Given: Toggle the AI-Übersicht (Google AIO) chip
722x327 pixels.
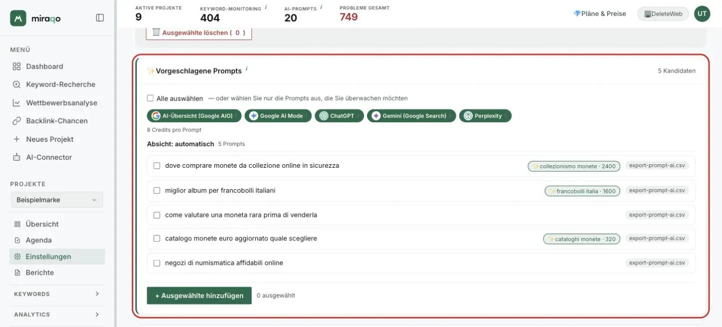Looking at the screenshot, I should 194,116.
